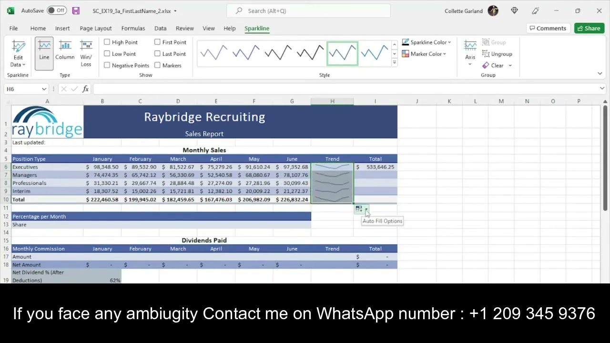Select January Executives value 98,348.50
This screenshot has height=343, width=610.
[x=102, y=167]
